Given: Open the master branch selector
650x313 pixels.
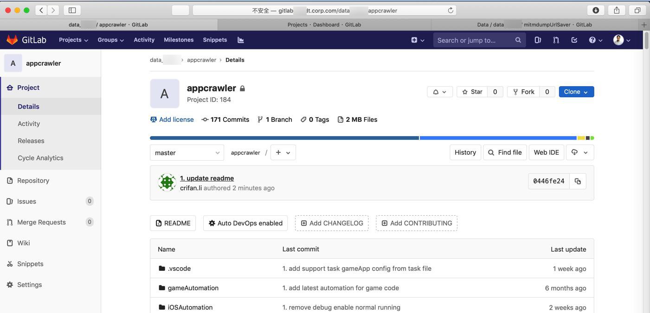Looking at the screenshot, I should [x=187, y=152].
